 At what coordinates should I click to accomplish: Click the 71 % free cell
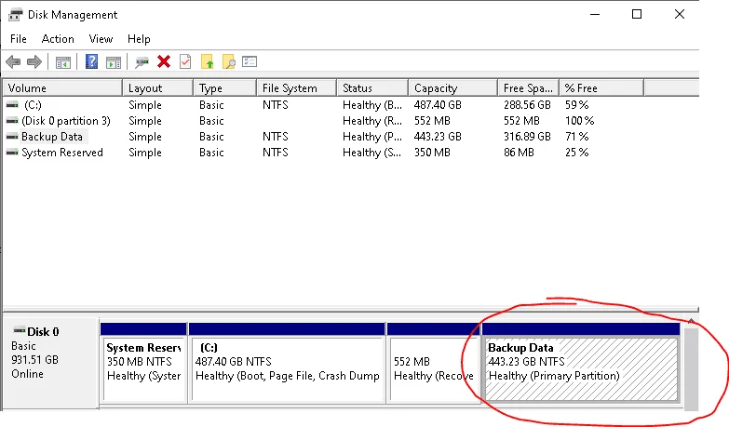(x=576, y=137)
